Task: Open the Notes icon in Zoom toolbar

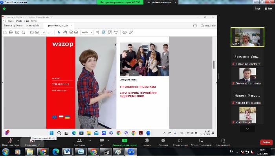Action: (x=223, y=141)
